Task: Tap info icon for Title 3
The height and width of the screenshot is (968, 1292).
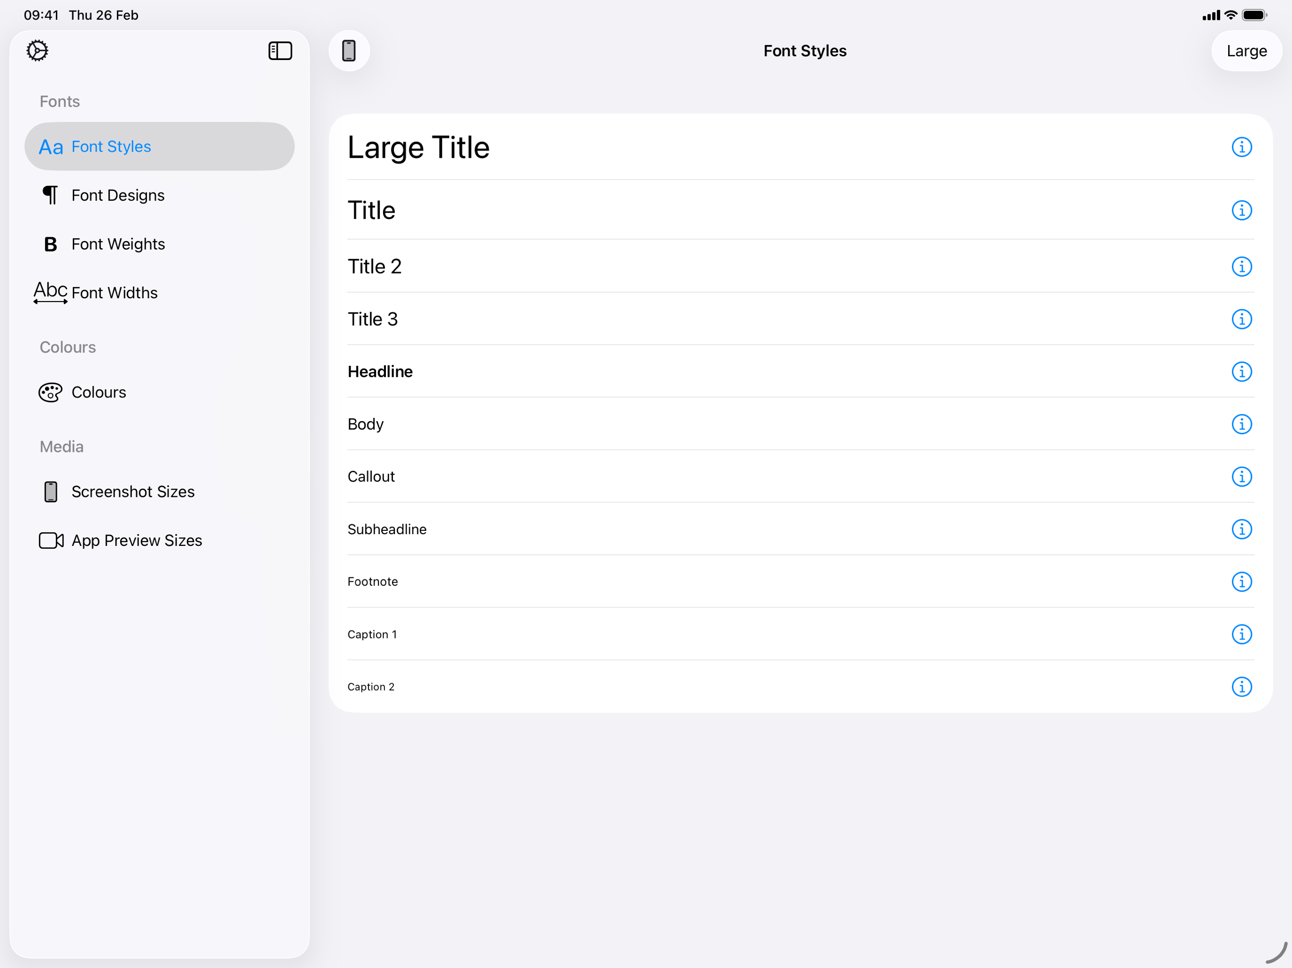Action: coord(1241,320)
